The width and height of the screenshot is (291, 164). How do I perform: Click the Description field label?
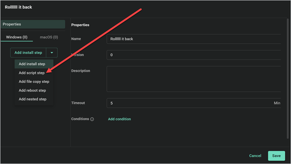81,71
